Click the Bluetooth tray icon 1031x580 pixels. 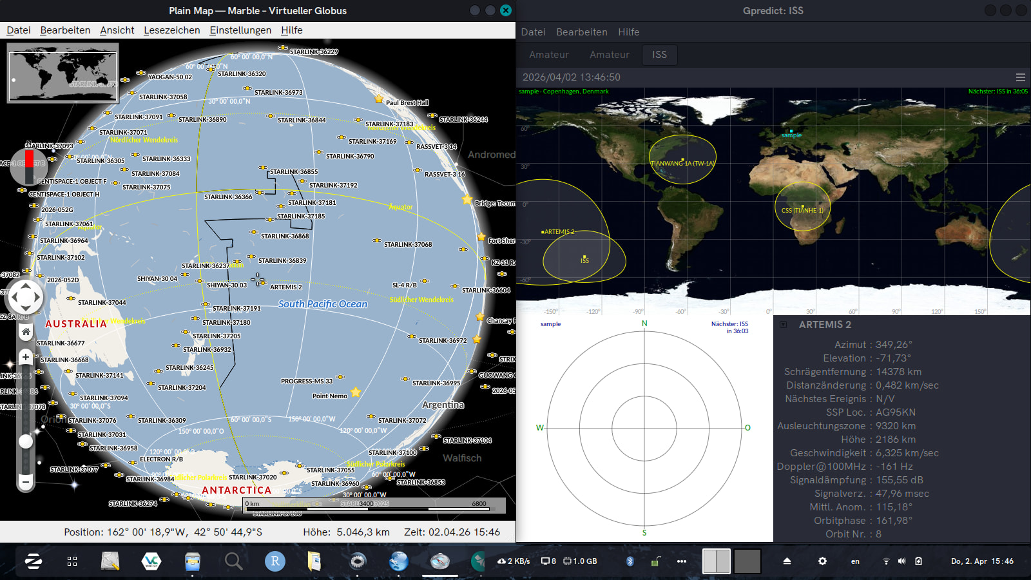[x=630, y=561]
